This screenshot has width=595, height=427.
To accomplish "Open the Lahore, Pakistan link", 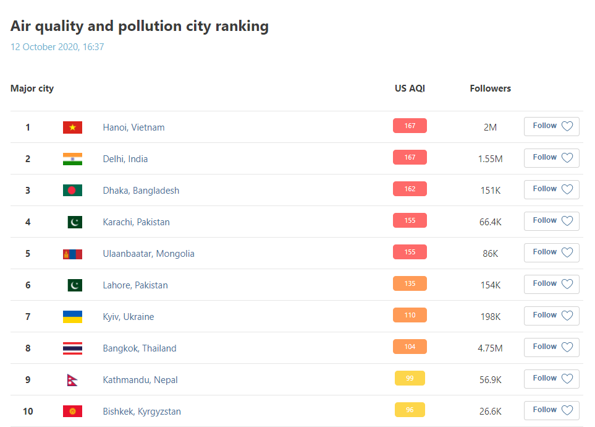I will click(x=135, y=285).
